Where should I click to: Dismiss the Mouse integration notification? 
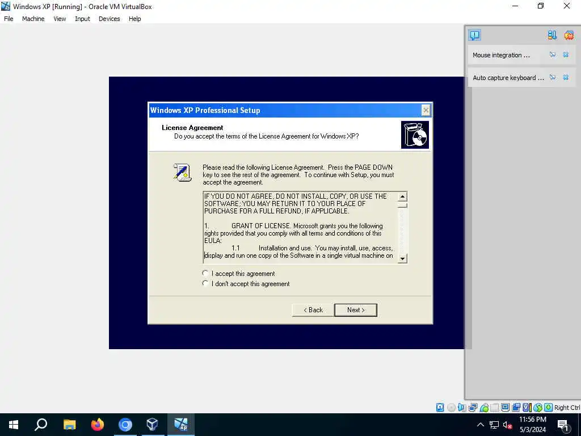coord(566,55)
